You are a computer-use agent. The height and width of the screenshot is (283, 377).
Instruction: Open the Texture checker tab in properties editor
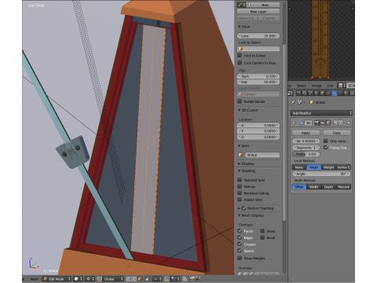click(x=352, y=93)
